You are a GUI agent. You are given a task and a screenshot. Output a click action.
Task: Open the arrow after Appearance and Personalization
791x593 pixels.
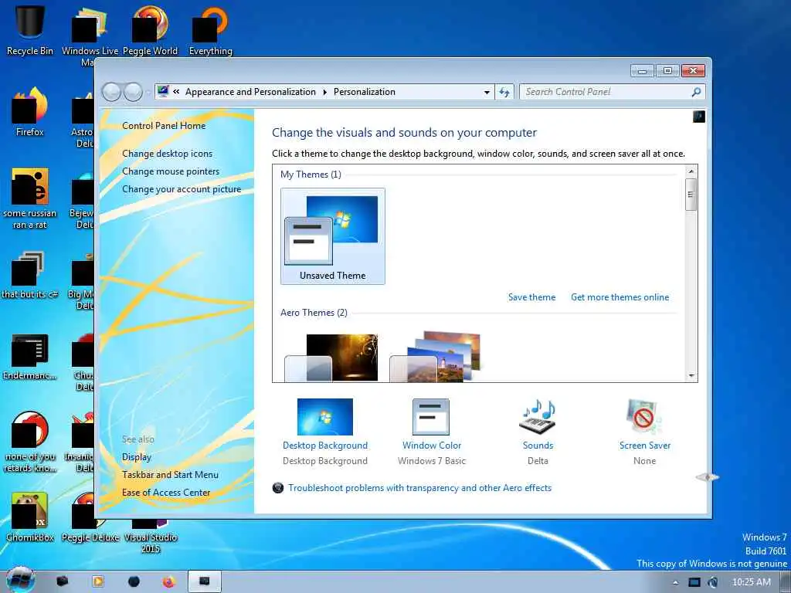pyautogui.click(x=324, y=92)
